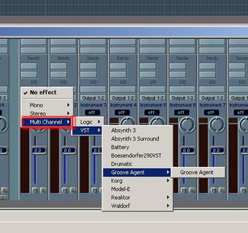
Task: Click first send slot on Instrument 7
Action: [207, 66]
